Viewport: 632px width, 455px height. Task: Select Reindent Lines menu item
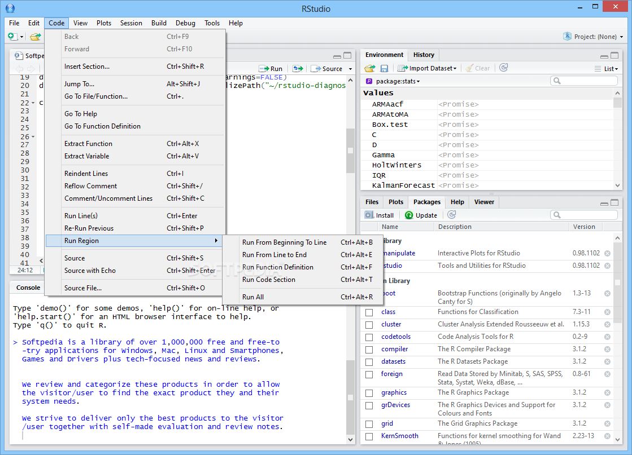click(x=134, y=174)
